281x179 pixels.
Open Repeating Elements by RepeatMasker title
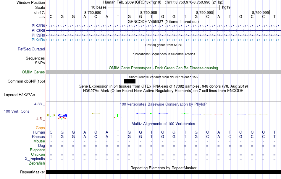click(163, 168)
